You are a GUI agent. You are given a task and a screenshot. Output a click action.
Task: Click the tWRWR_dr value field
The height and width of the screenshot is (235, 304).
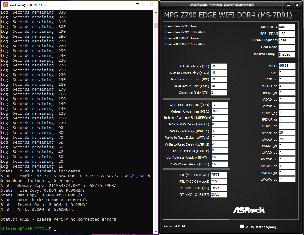(x=287, y=172)
